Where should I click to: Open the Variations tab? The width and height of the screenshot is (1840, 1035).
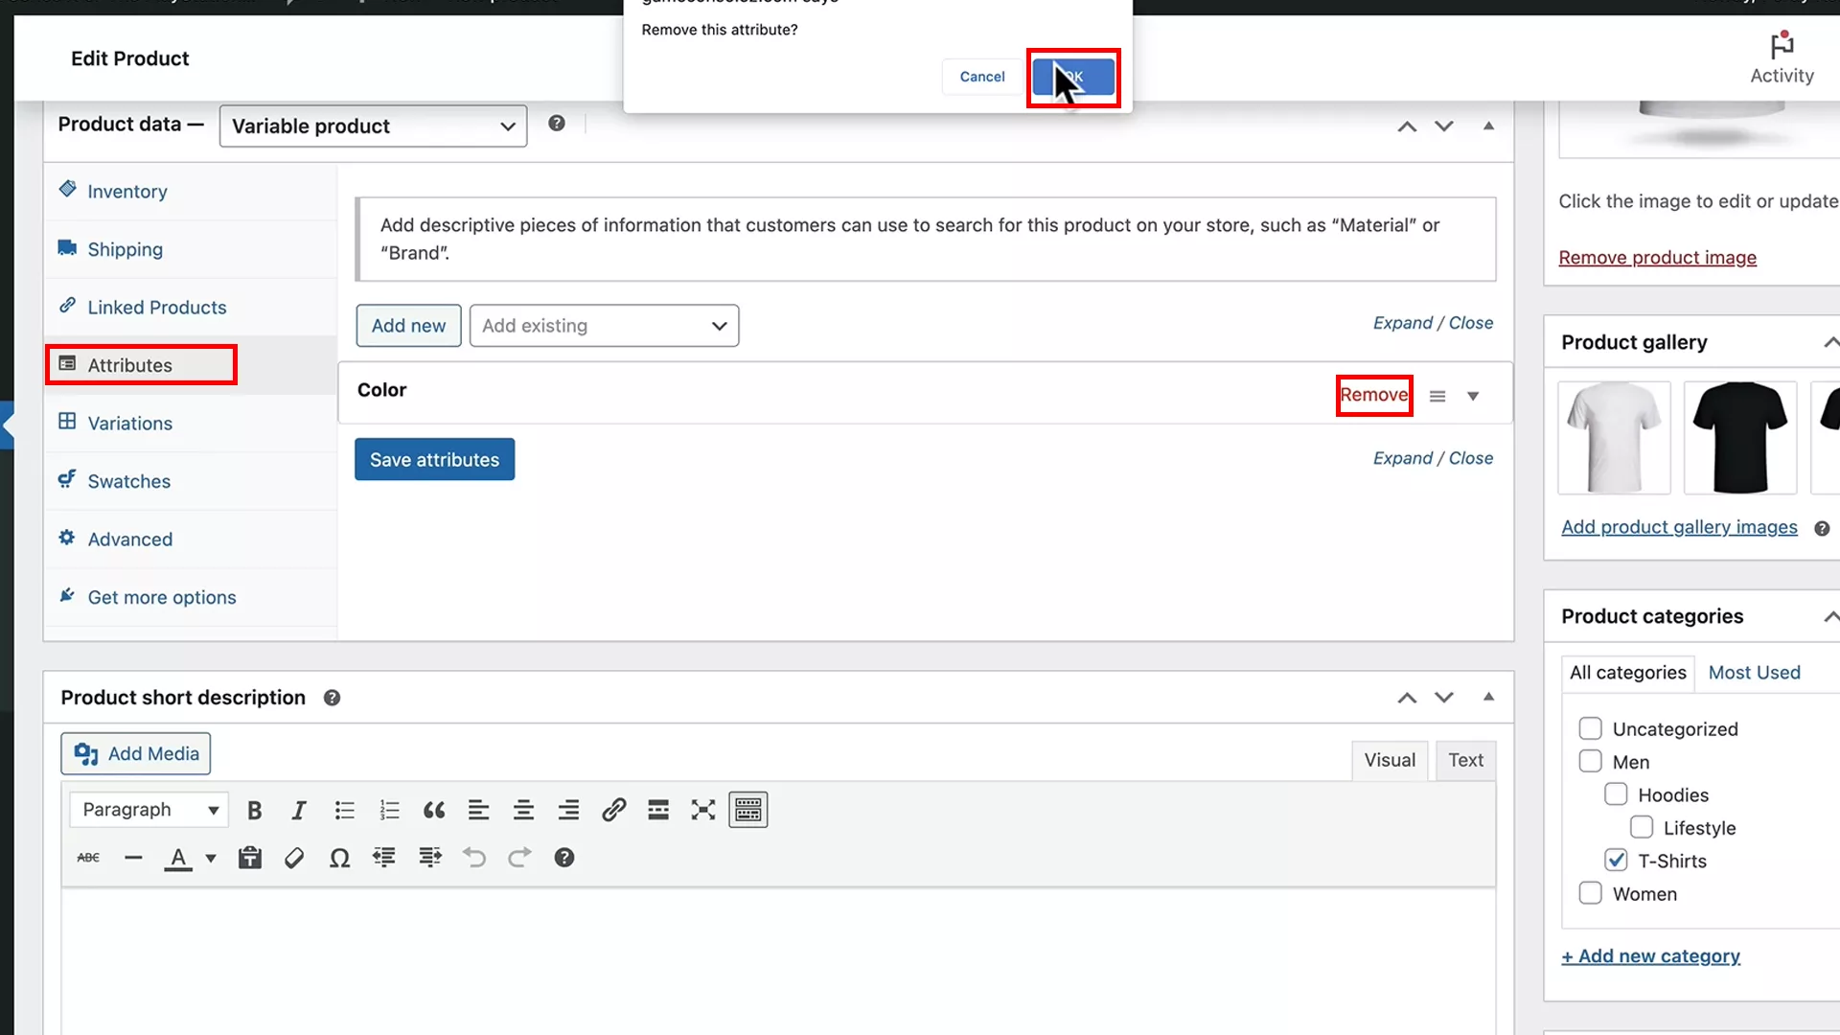129,423
